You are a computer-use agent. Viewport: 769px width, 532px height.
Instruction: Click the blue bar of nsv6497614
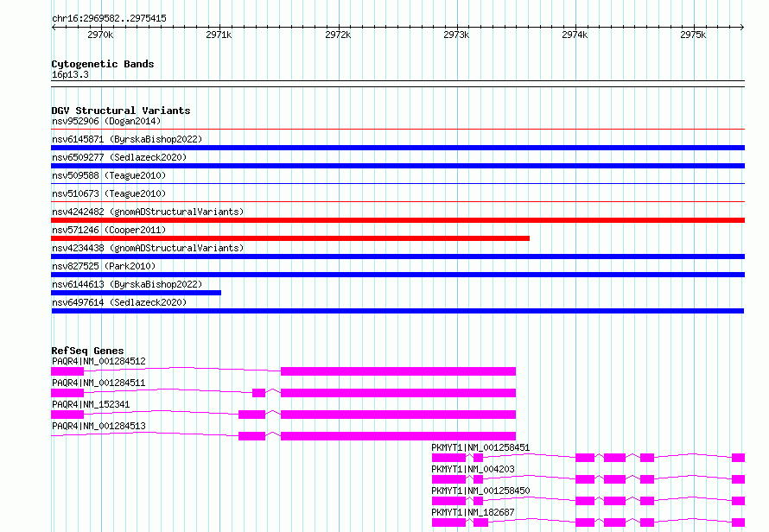397,311
